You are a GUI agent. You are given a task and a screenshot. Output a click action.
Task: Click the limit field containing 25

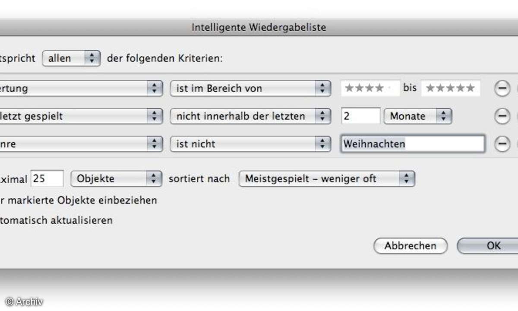47,179
